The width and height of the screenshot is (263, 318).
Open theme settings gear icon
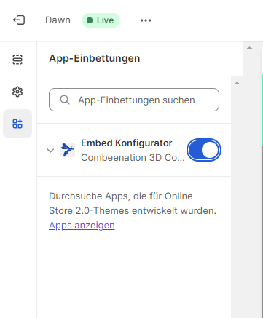17,92
